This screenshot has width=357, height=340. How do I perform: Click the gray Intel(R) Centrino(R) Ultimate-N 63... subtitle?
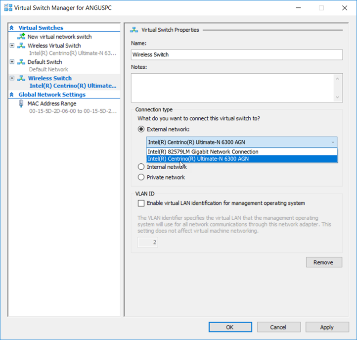[x=73, y=53]
